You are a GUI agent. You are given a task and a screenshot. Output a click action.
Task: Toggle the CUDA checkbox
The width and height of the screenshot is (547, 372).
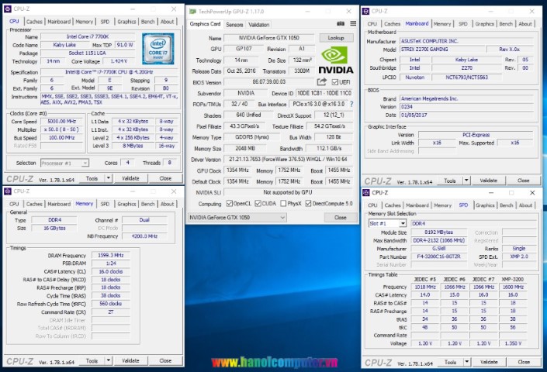point(258,203)
